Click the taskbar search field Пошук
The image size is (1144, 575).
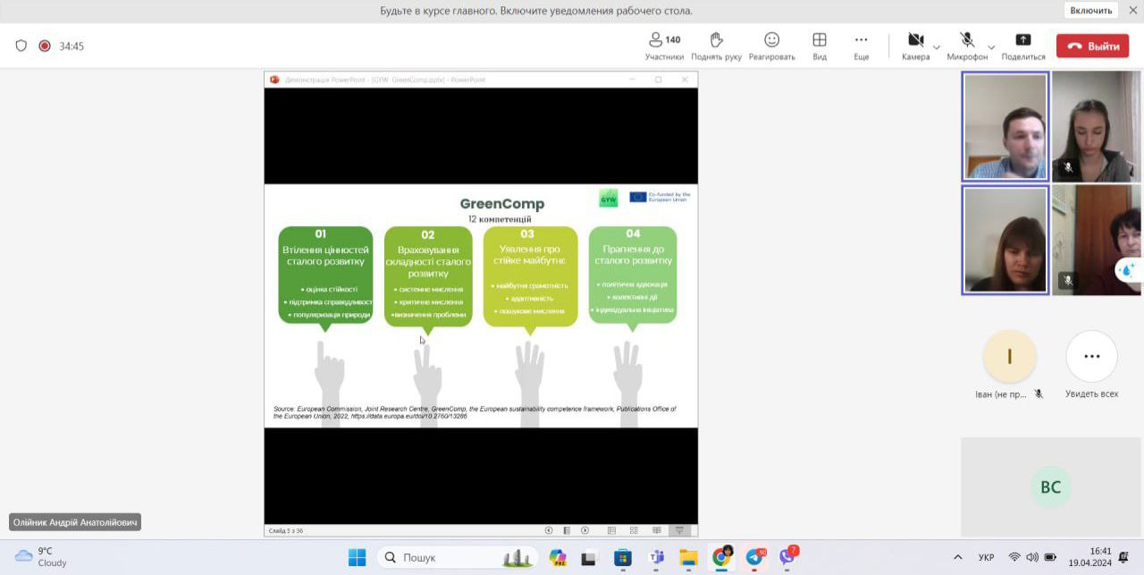pyautogui.click(x=457, y=557)
